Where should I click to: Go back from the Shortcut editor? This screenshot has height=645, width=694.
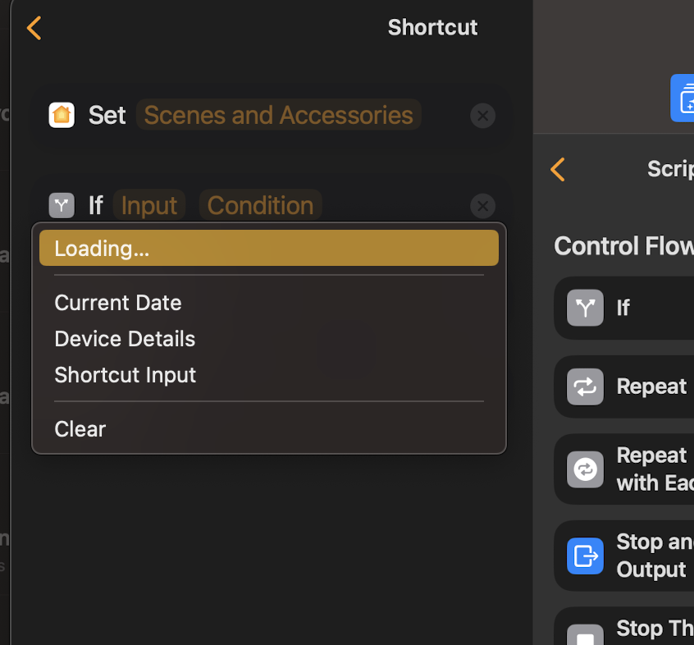34,27
